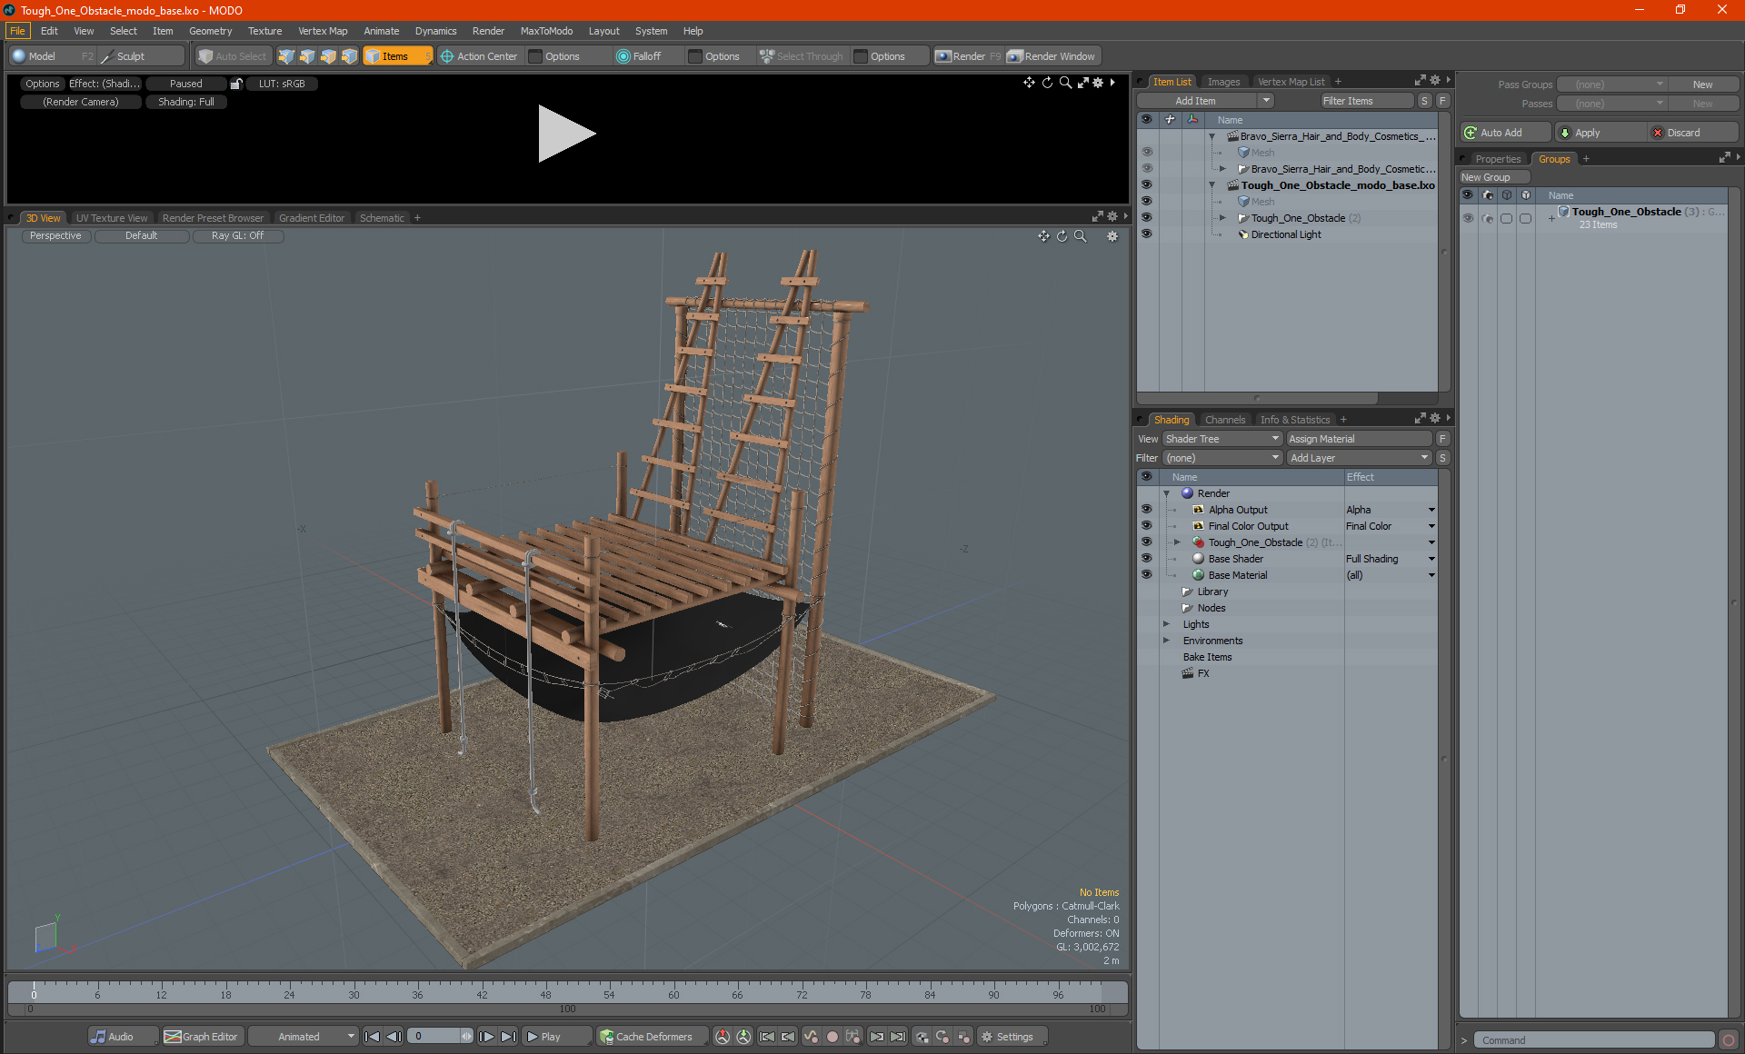Viewport: 1745px width, 1054px height.
Task: Open the Add Layer dropdown
Action: pos(1358,458)
